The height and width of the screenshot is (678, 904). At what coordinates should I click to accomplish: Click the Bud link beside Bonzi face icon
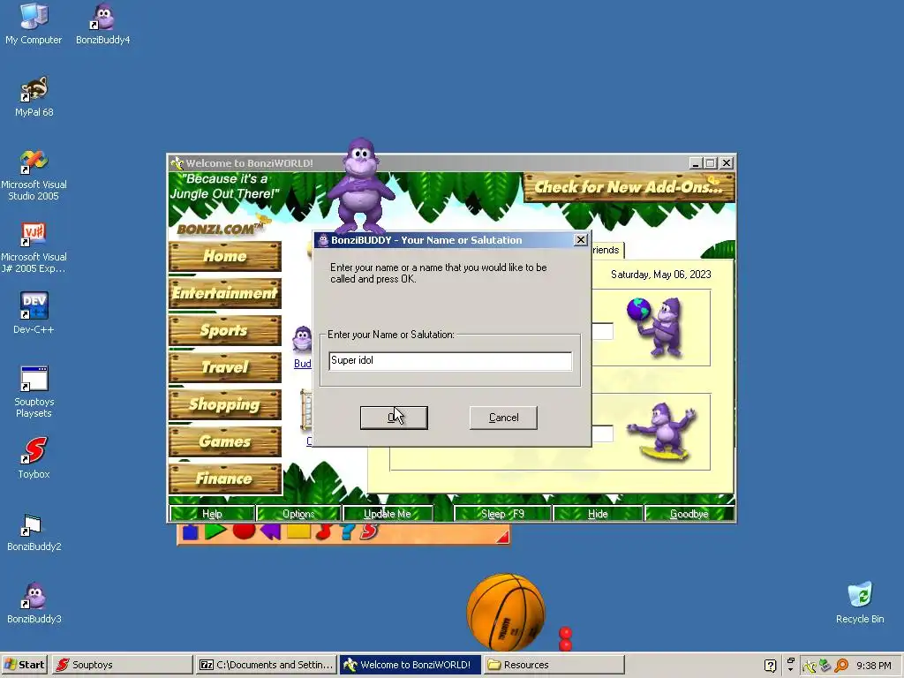(x=303, y=363)
